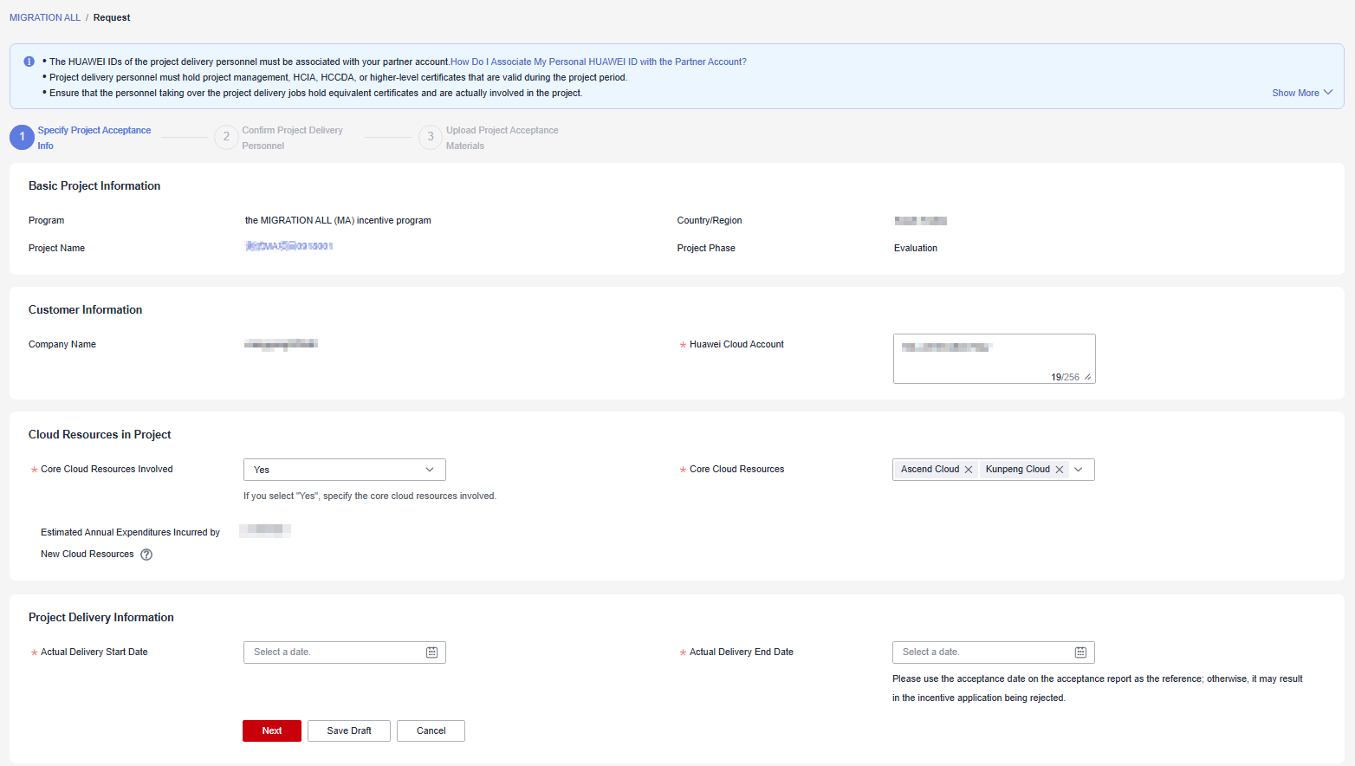Click the red Next button

click(x=272, y=730)
